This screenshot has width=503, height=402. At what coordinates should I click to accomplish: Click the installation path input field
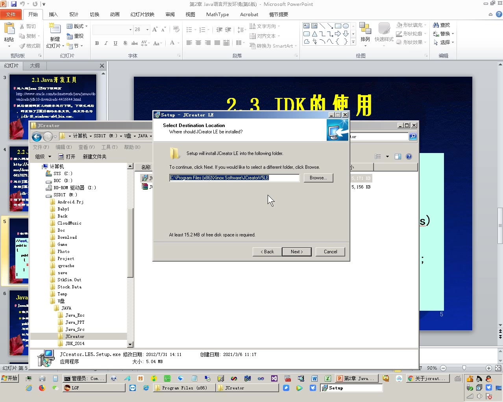point(234,177)
